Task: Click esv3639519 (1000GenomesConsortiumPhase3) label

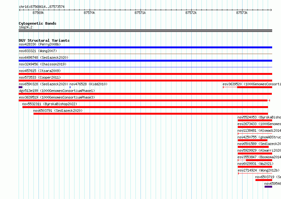Action: (57, 97)
